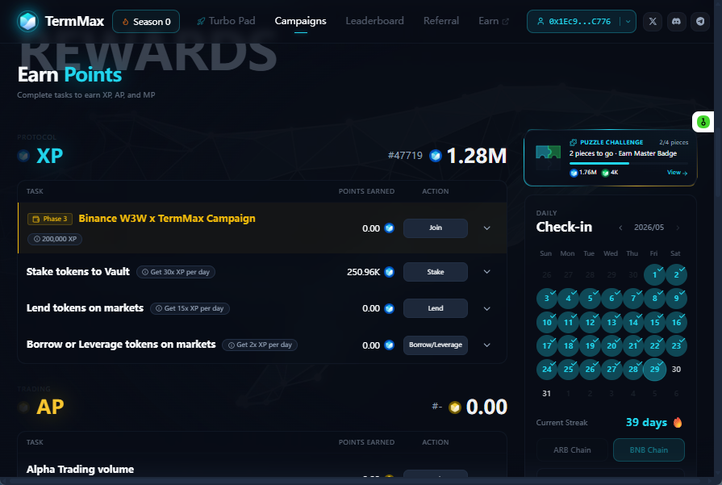722x485 pixels.
Task: Click the green coin icon beside 4K
Action: pos(606,173)
